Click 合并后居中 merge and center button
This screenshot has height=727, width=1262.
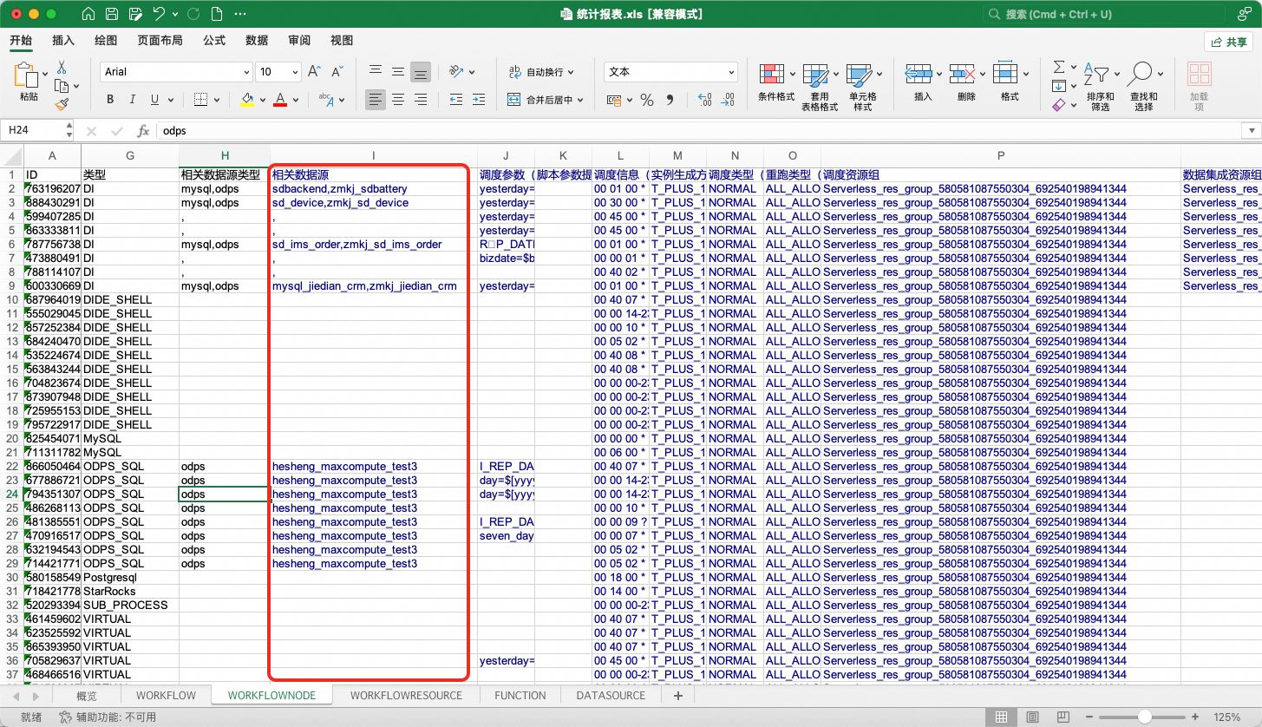click(546, 100)
